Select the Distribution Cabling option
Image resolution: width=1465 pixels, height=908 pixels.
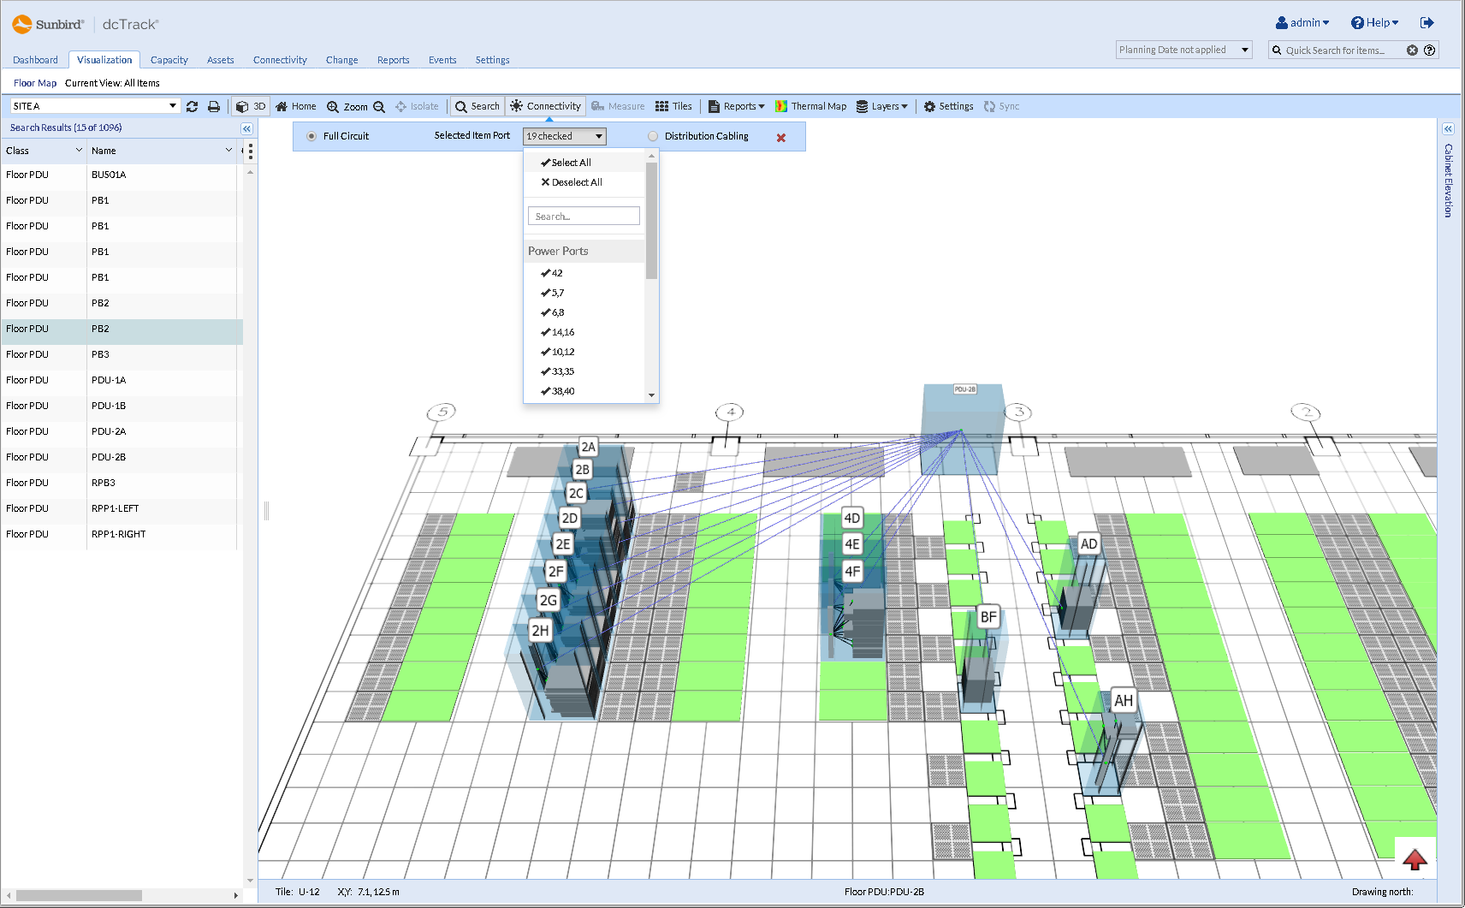(x=653, y=135)
